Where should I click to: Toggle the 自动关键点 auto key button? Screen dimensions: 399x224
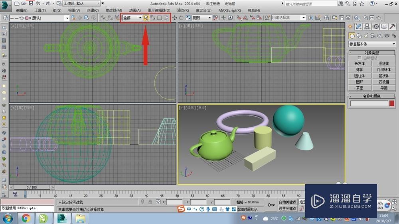pos(287,202)
